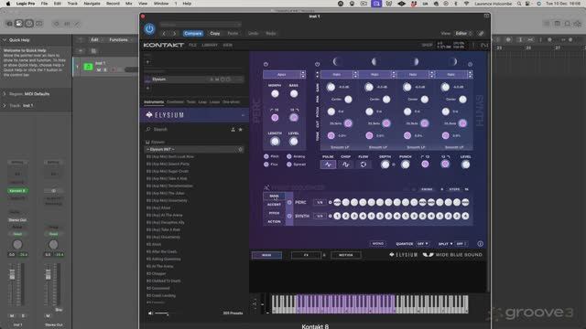586x329 pixels.
Task: Open Kontakt FILE menu
Action: [x=192, y=45]
